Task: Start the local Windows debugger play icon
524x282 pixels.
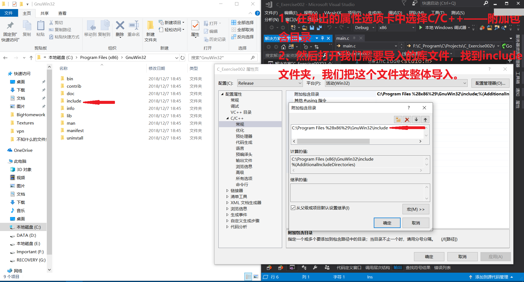Action: 421,27
